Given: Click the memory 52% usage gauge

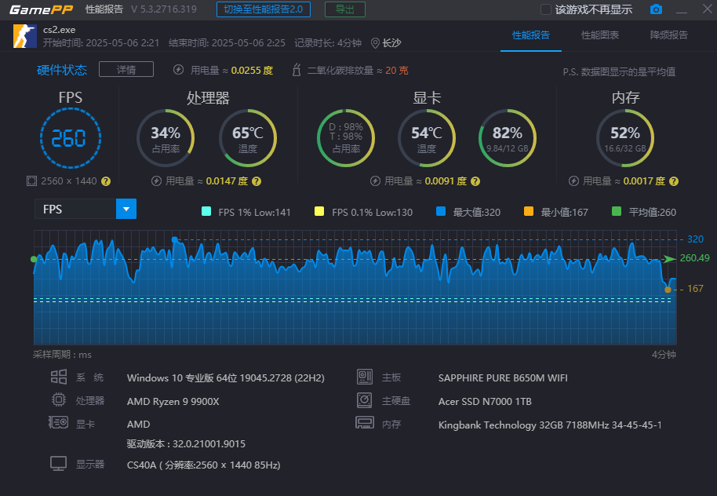Looking at the screenshot, I should coord(625,137).
